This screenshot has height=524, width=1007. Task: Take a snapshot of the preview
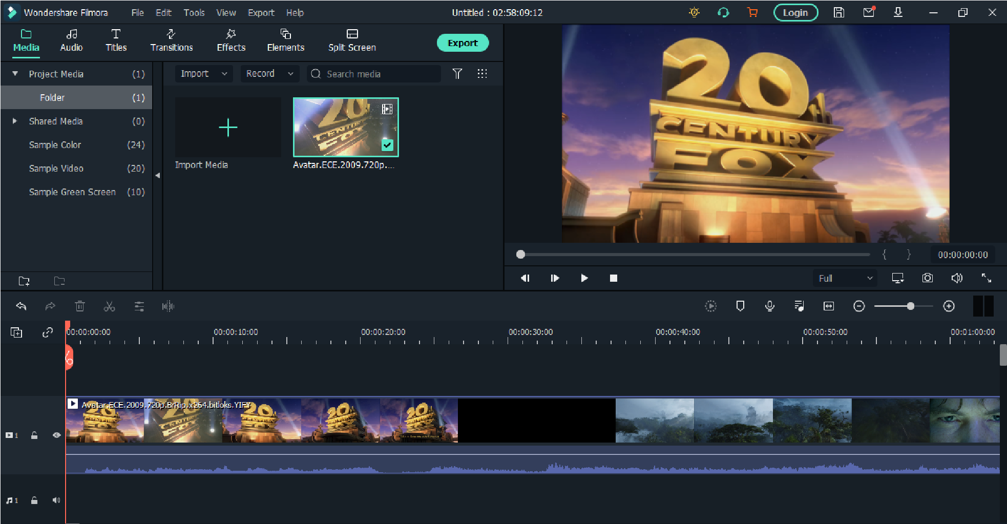pos(927,278)
